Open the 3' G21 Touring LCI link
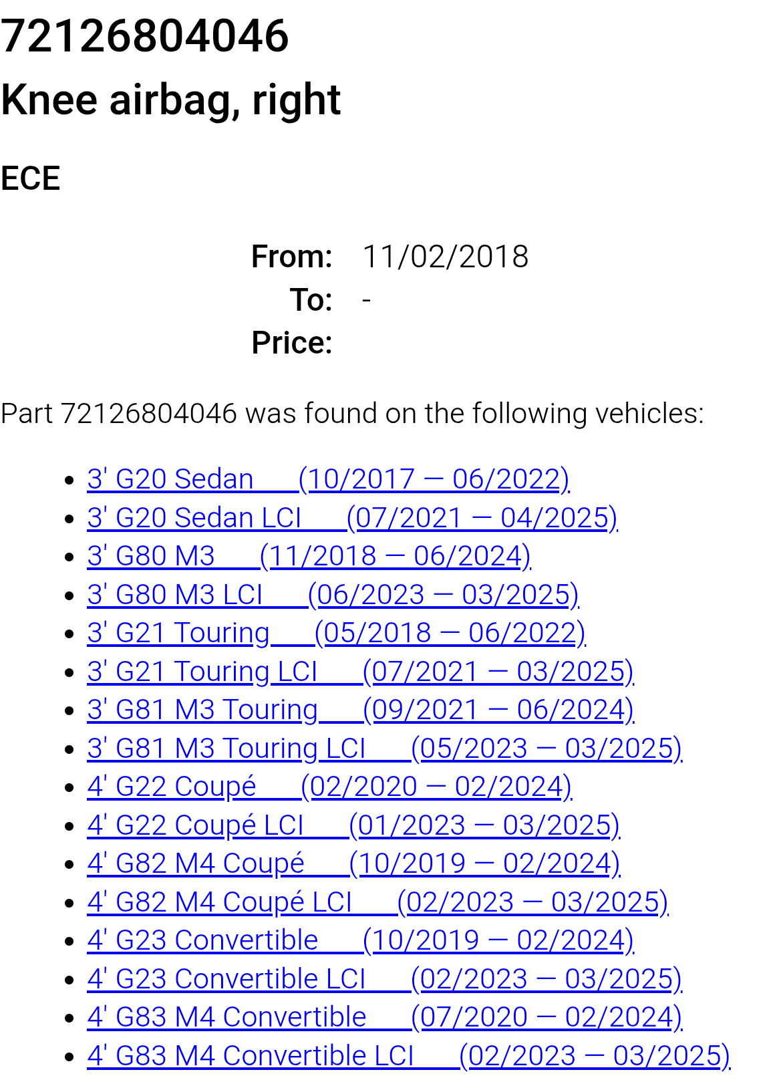The width and height of the screenshot is (779, 1086). (x=359, y=672)
